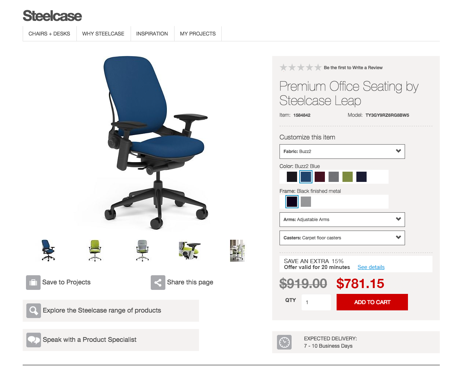461x366 pixels.
Task: Click the Share this page icon
Action: click(x=158, y=283)
